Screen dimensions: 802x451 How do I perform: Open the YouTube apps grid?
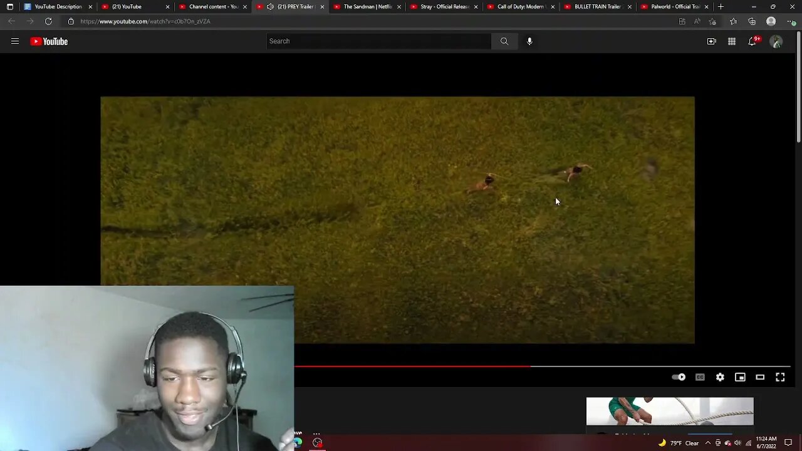pyautogui.click(x=732, y=41)
